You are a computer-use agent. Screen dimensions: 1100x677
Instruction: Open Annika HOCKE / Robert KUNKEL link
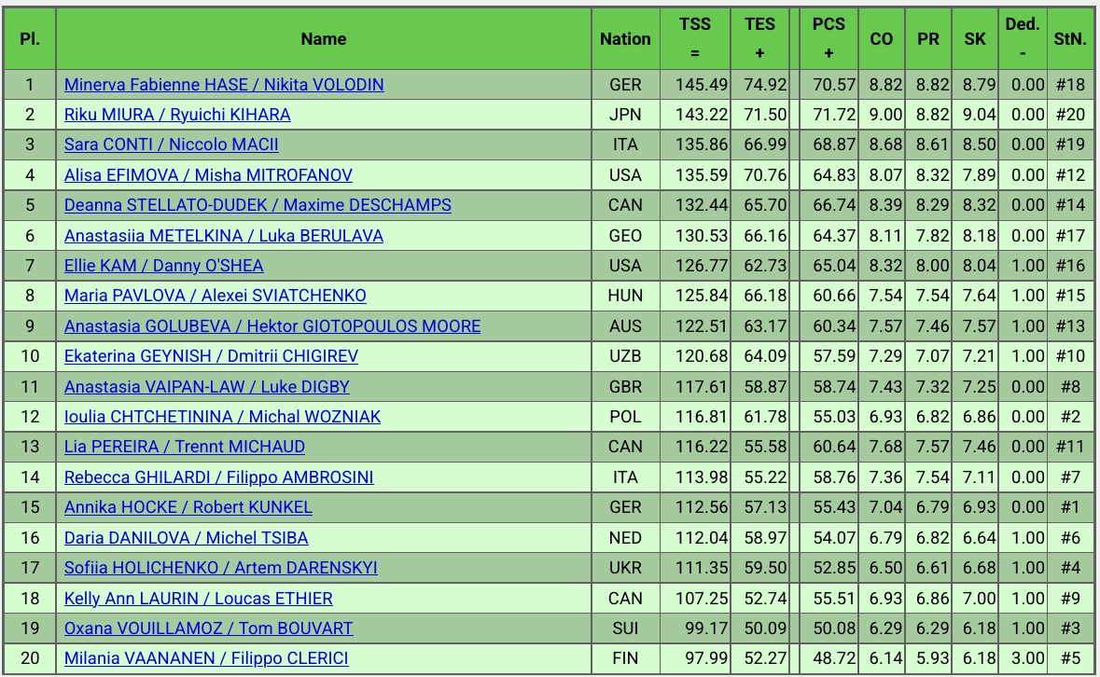188,507
